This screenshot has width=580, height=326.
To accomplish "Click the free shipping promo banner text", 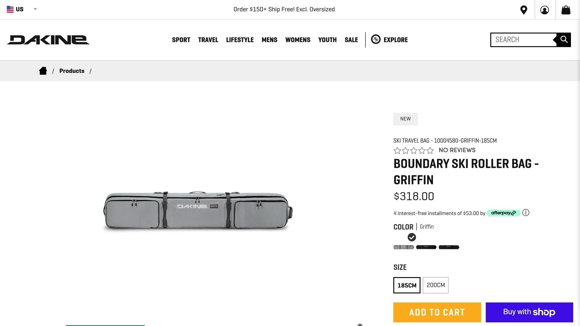I will [284, 9].
